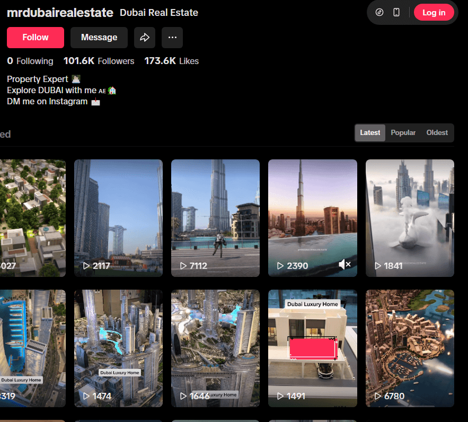The image size is (468, 422).
Task: Click the TikTok coin icon in header
Action: [379, 12]
